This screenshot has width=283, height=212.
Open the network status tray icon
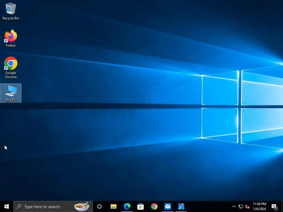(x=241, y=206)
